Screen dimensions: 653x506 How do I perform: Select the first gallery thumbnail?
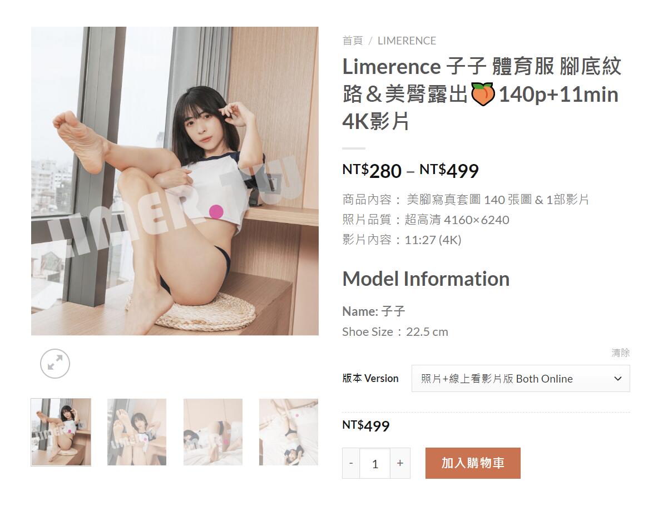pos(61,432)
